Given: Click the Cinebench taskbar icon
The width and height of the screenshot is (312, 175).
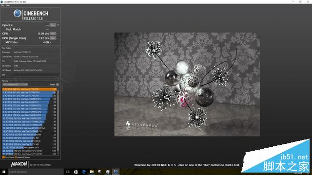Looking at the screenshot, I should pos(116,172).
